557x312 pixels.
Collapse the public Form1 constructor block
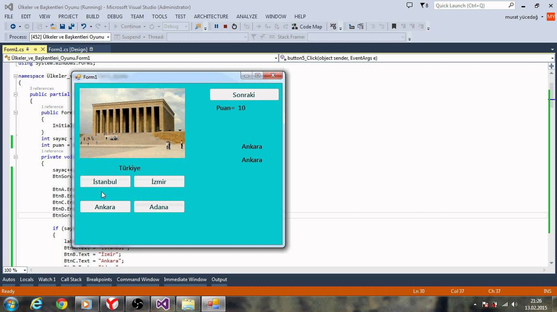(x=15, y=113)
